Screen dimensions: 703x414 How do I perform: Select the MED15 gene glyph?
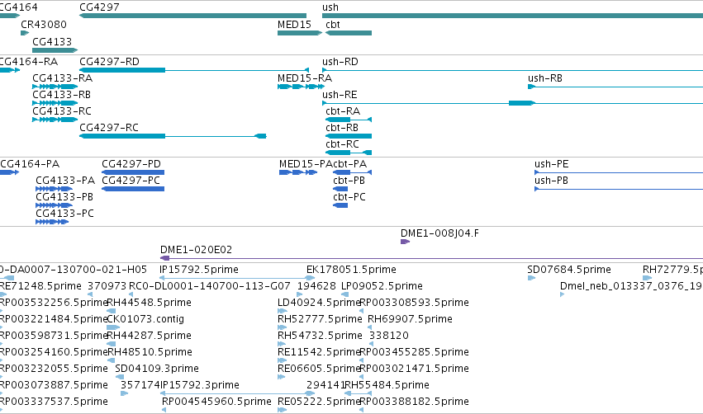[300, 33]
